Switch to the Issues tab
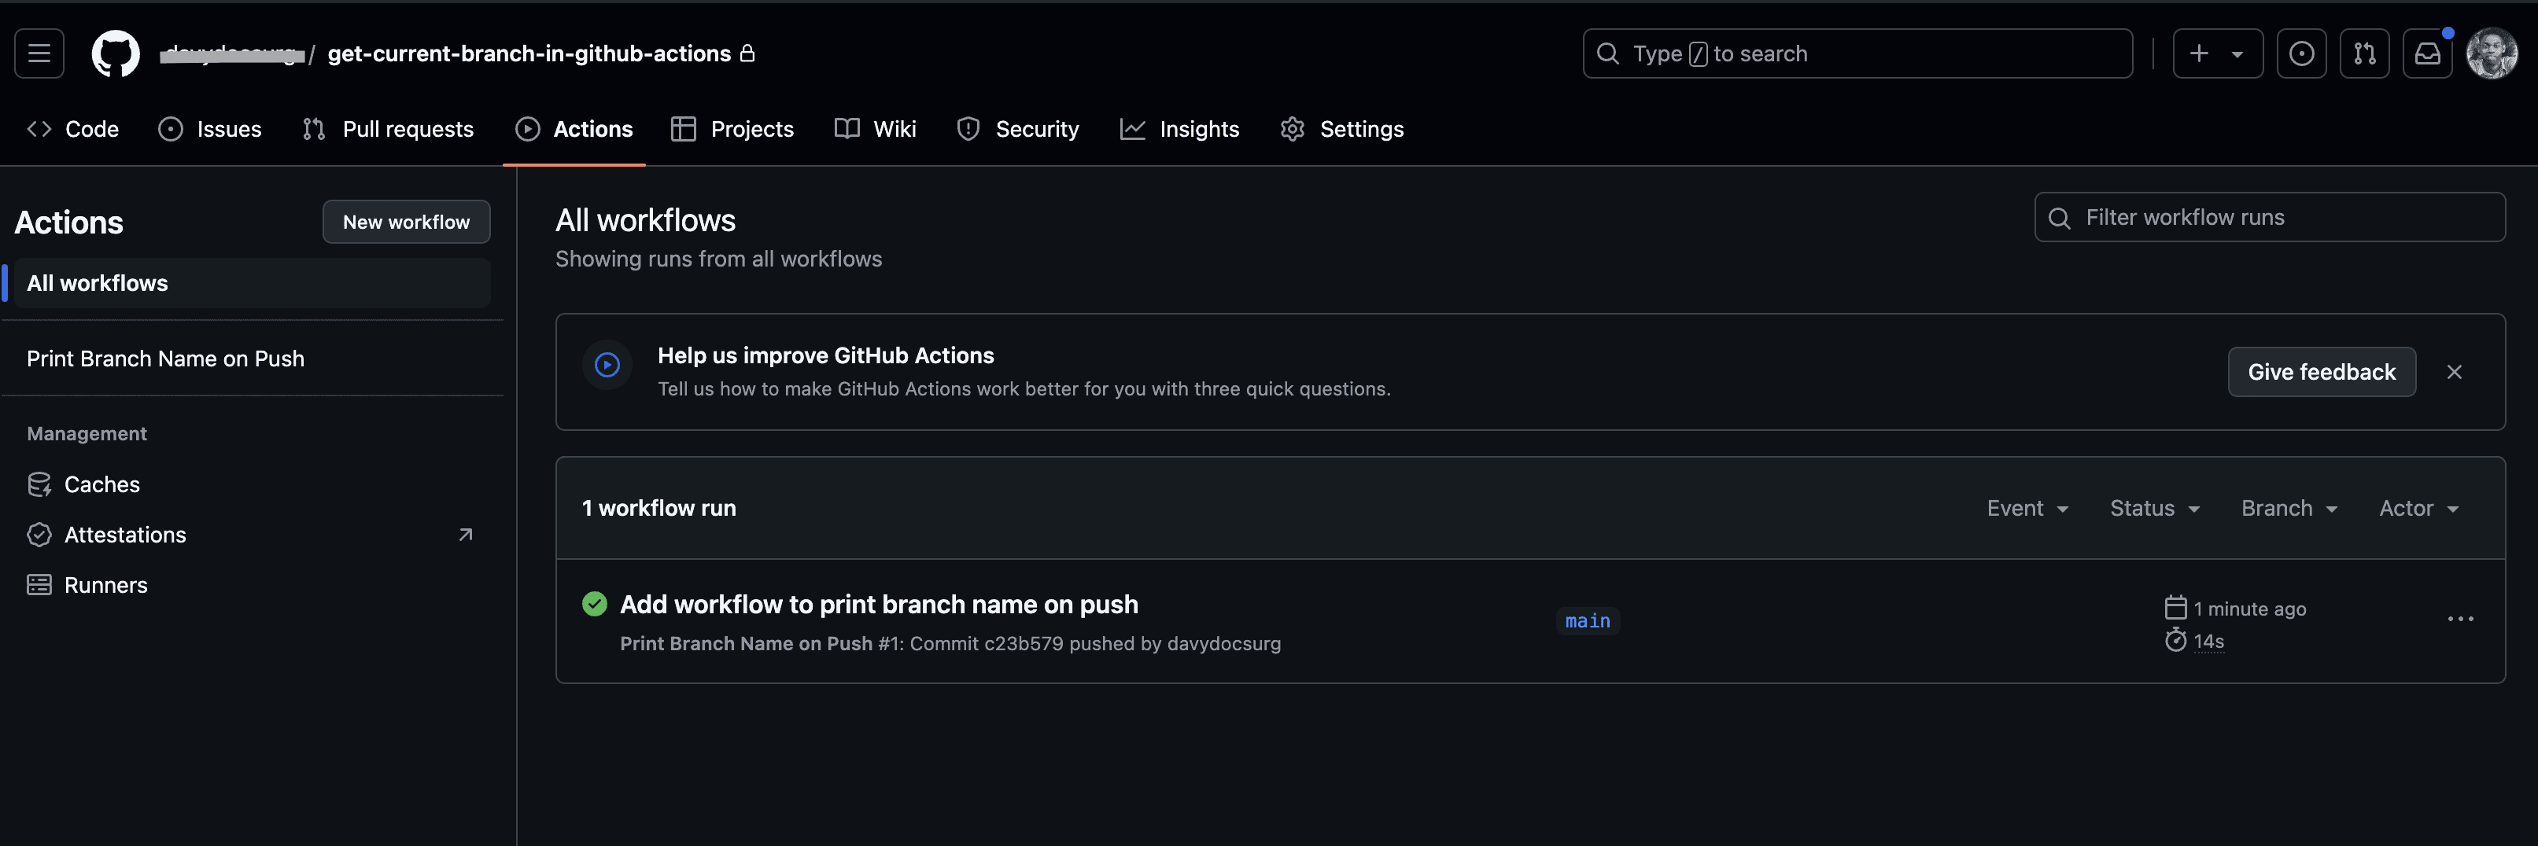The width and height of the screenshot is (2538, 846). pyautogui.click(x=210, y=129)
